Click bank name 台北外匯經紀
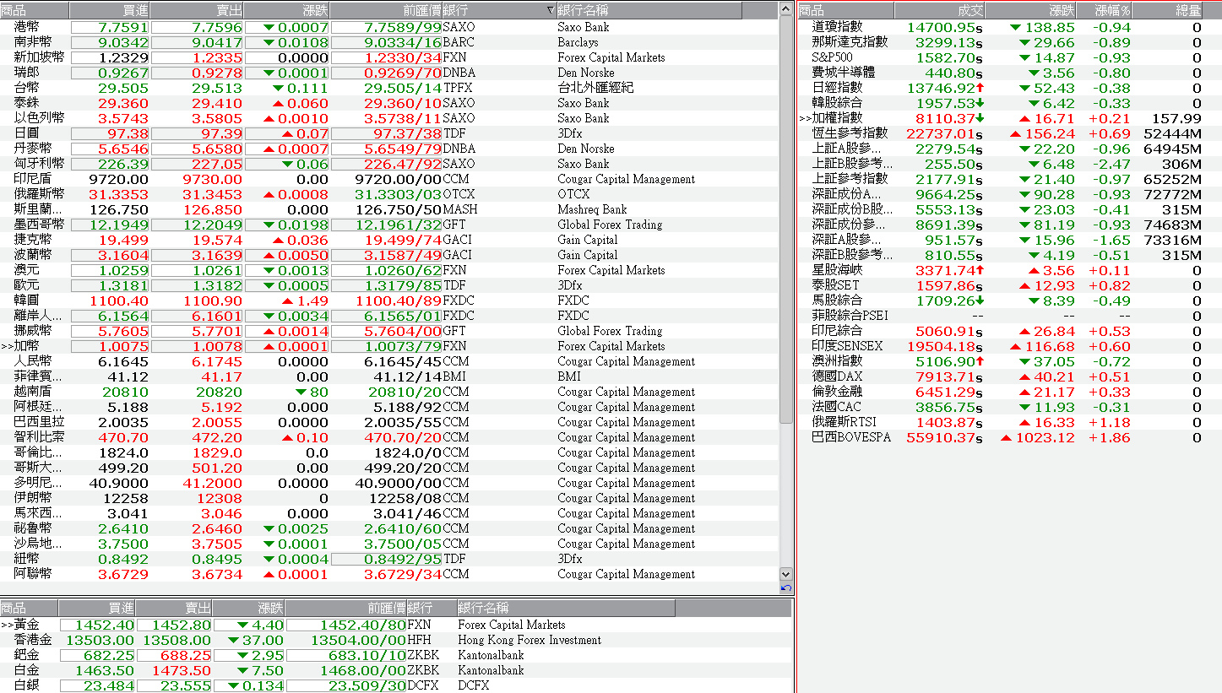Viewport: 1222px width, 693px height. [595, 88]
